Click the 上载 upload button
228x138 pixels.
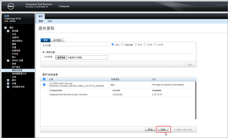point(189,65)
